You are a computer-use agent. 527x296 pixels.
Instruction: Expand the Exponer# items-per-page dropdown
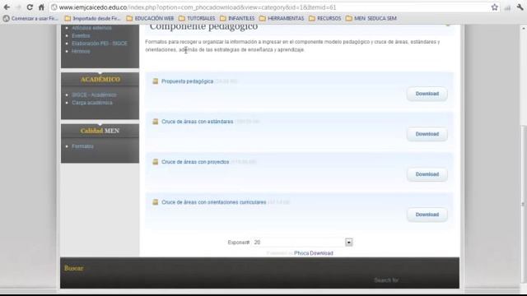click(348, 243)
